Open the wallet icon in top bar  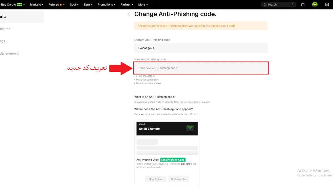point(303,4)
